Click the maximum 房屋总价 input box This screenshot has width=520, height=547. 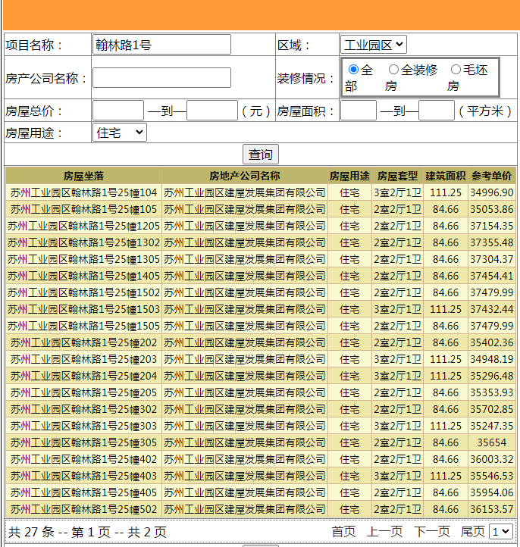(x=211, y=111)
